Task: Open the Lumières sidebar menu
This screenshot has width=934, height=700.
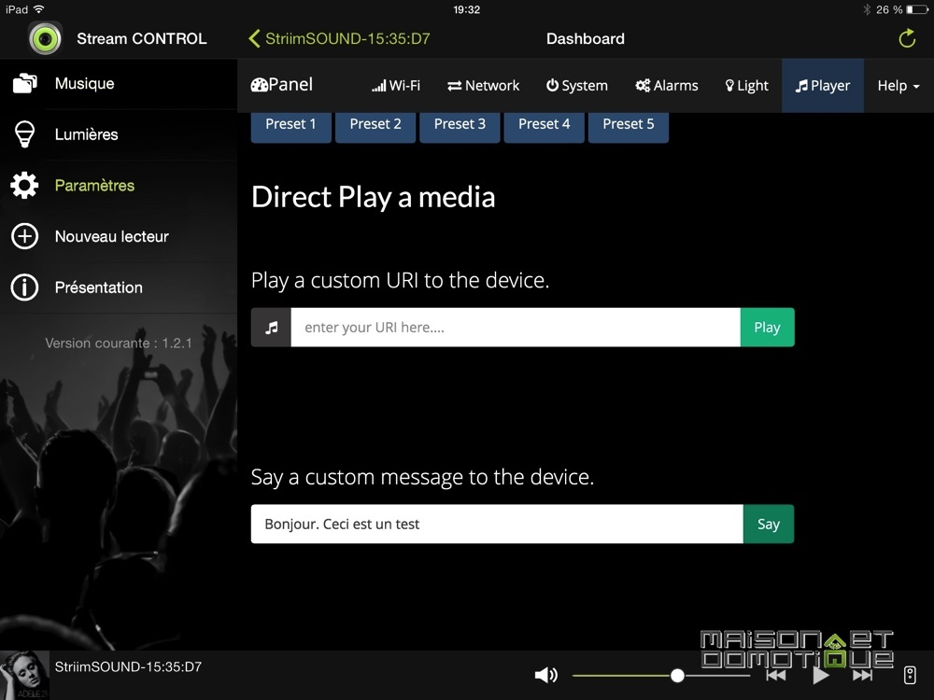Action: (x=119, y=133)
